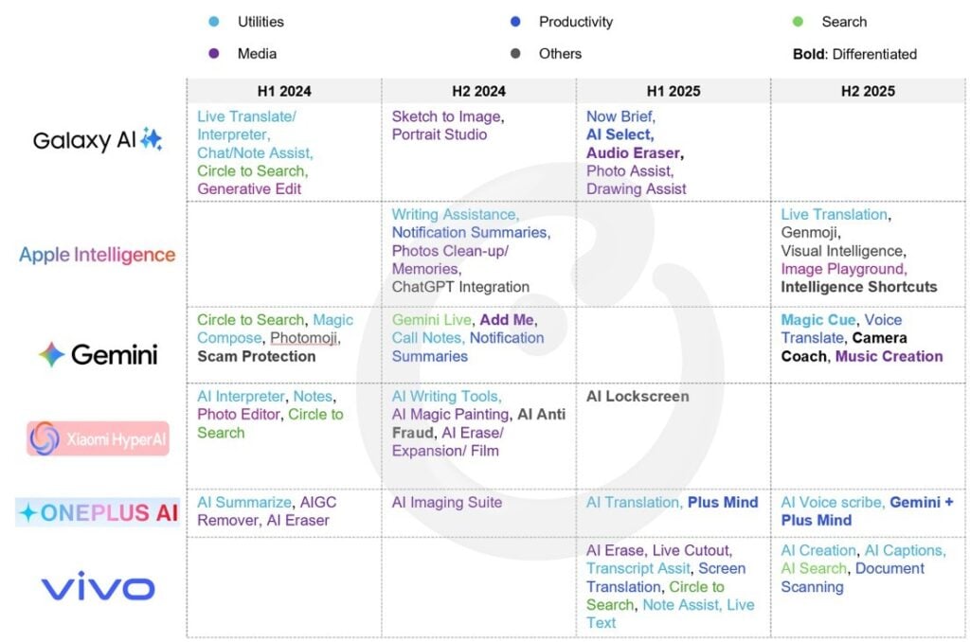The width and height of the screenshot is (970, 642).
Task: Select the H2 2025 column header
Action: 867,92
